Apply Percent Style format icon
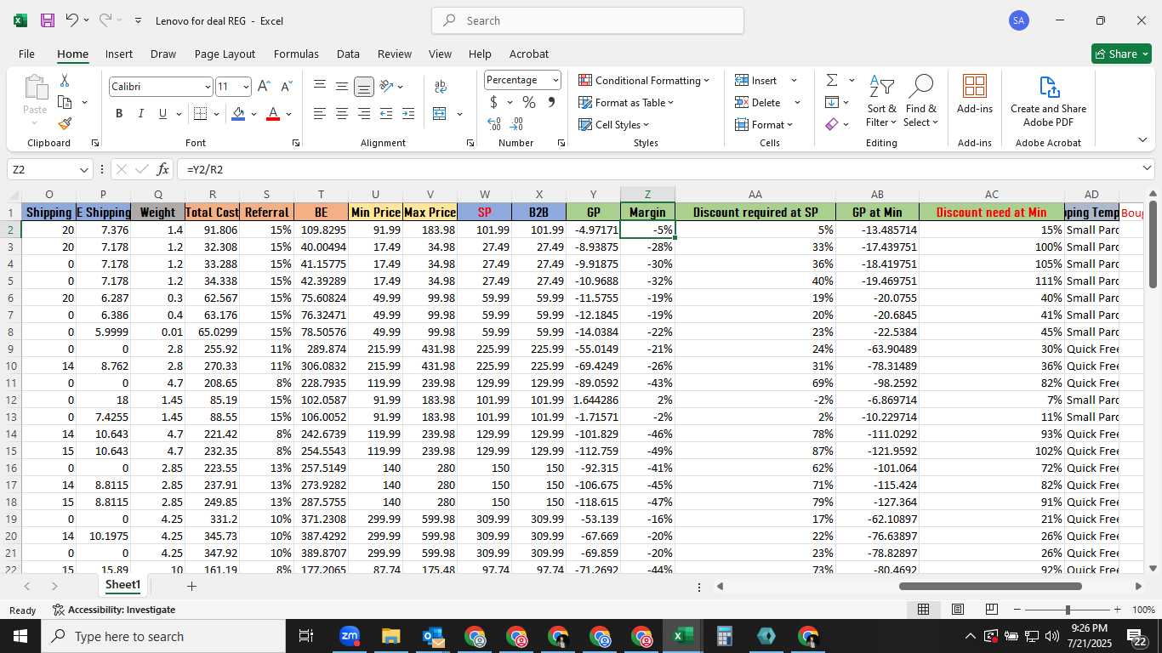 pos(529,102)
